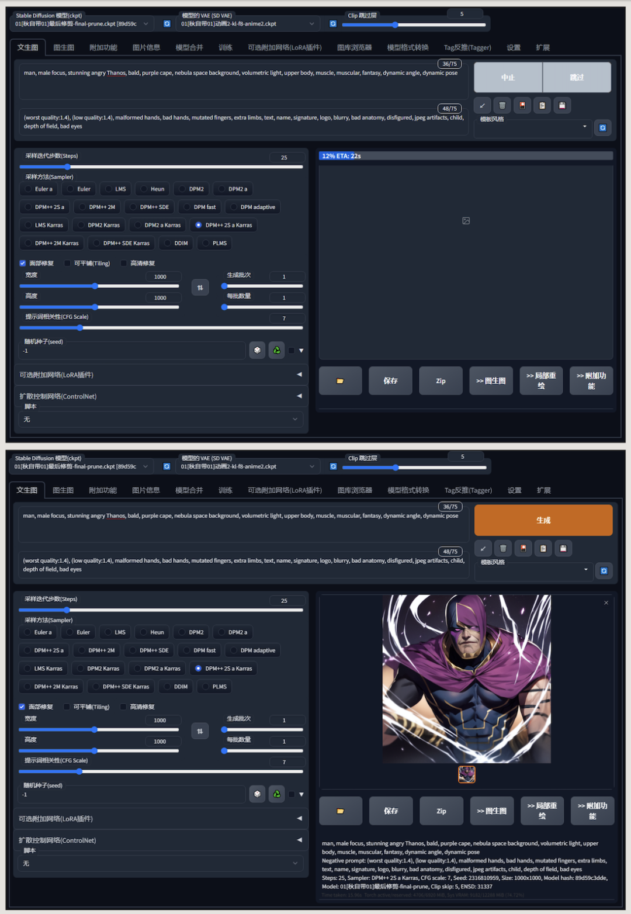The height and width of the screenshot is (914, 631).
Task: Click 跳过 skip button in upper screenshot
Action: click(x=577, y=77)
